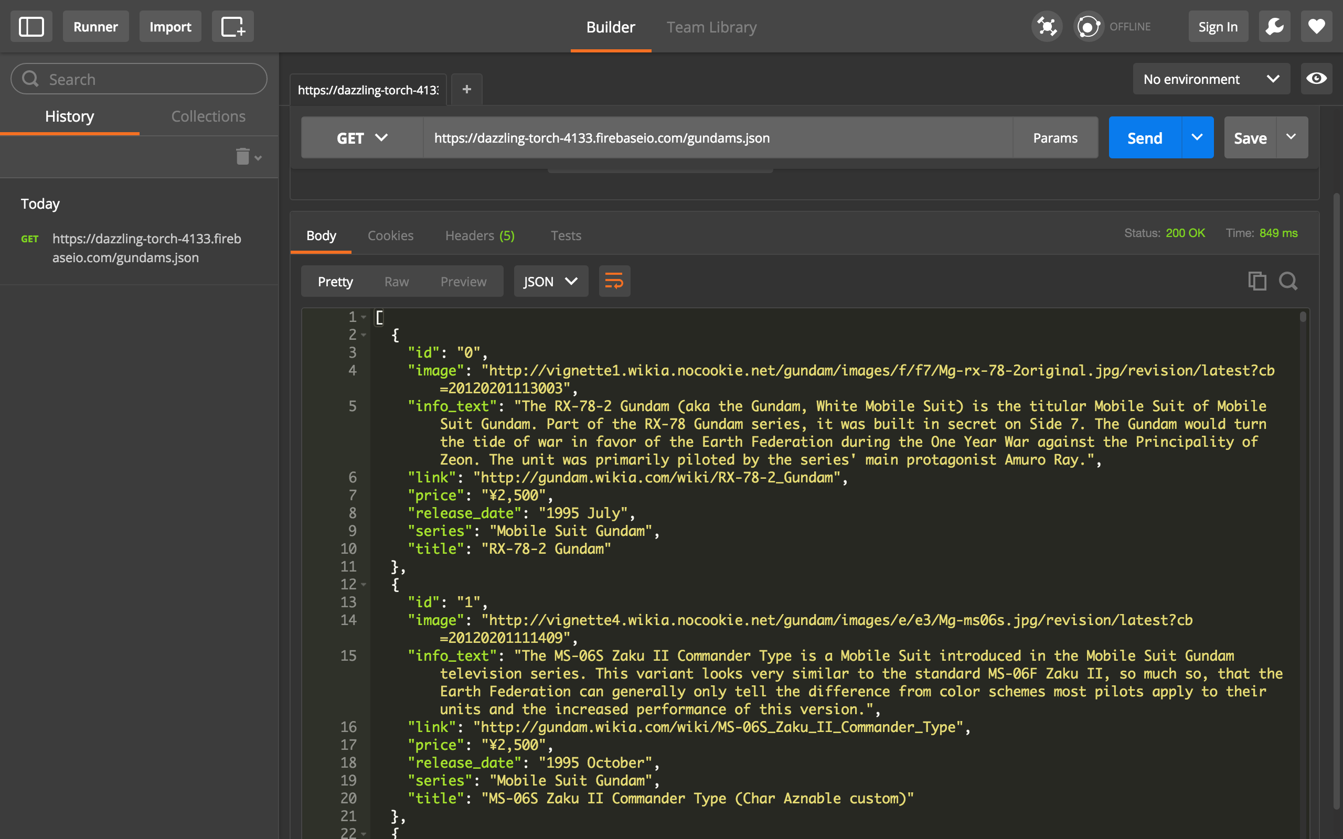
Task: Click the heart icon in header
Action: [x=1316, y=27]
